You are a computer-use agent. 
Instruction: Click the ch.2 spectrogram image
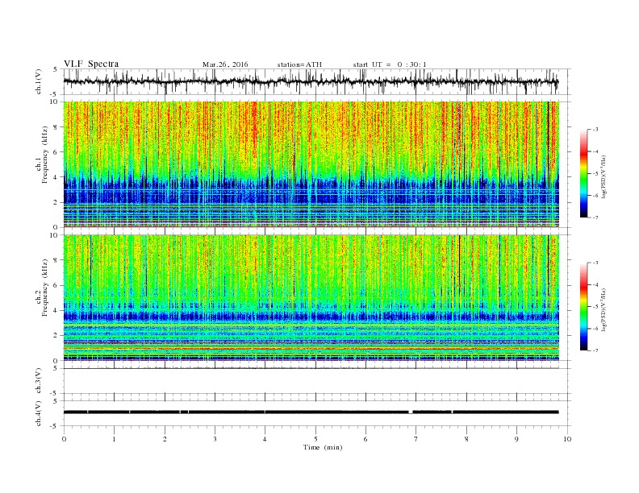[311, 298]
